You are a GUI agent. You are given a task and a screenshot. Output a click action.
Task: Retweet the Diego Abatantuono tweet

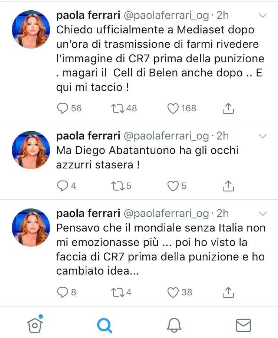click(x=118, y=186)
